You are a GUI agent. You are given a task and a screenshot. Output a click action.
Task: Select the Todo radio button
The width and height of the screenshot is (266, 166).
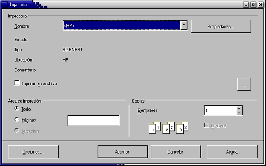pyautogui.click(x=17, y=109)
